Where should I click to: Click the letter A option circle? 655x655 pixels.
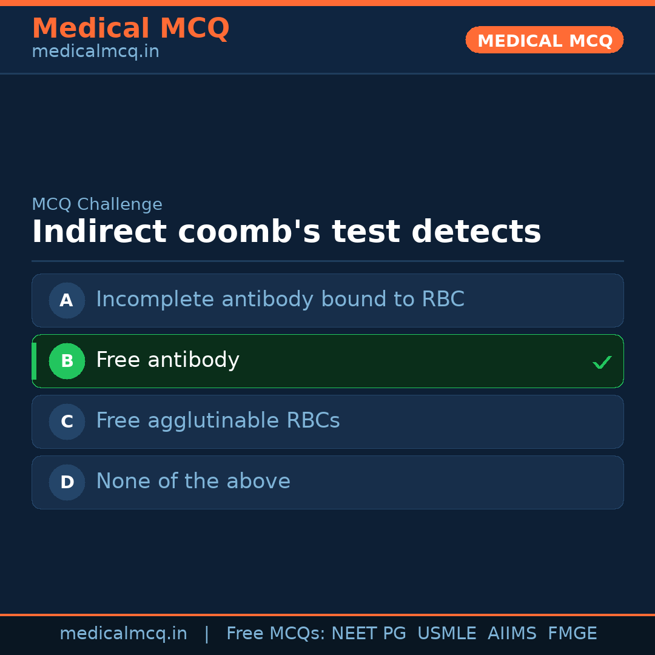click(67, 300)
